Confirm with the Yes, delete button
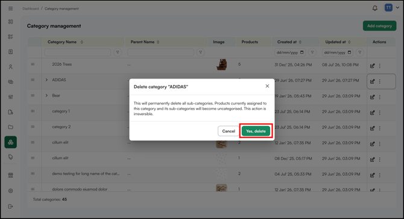 click(x=256, y=131)
